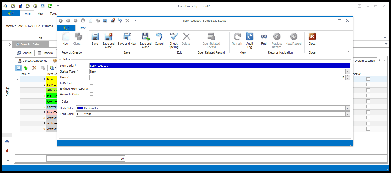The image size is (391, 173).
Task: Collapse the dialog ribbon with the chevron
Action: point(349,52)
